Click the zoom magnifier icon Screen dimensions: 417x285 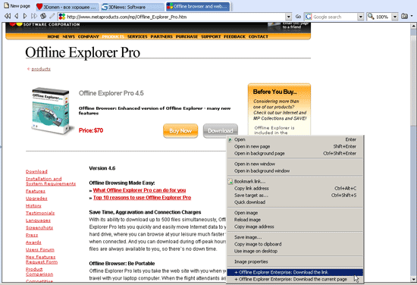pyautogui.click(x=371, y=17)
